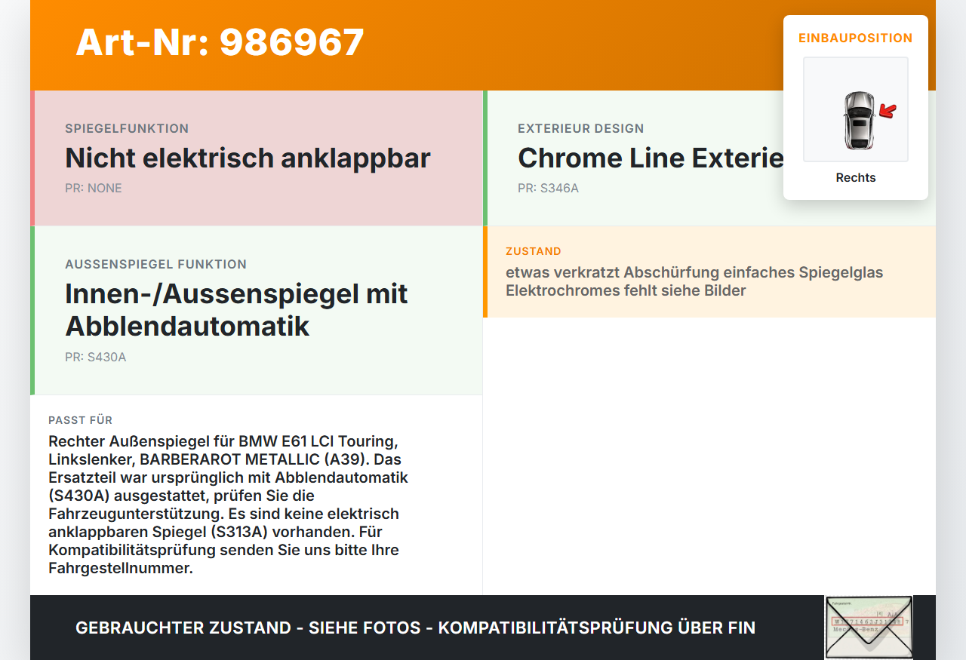Viewport: 966px width, 660px height.
Task: Switch to the EXTERIEUR DESIGN section
Action: tap(580, 128)
